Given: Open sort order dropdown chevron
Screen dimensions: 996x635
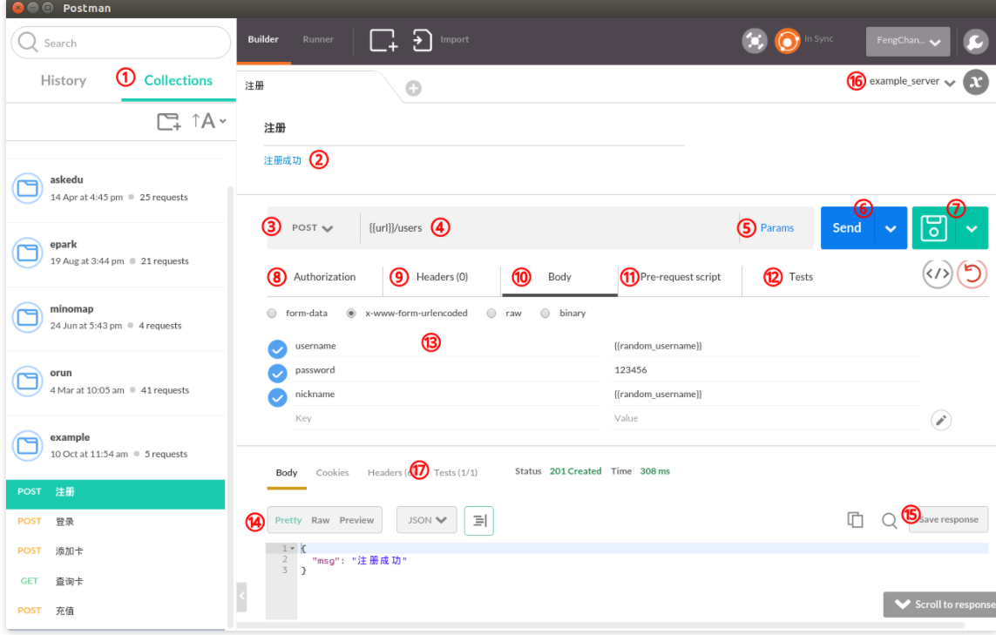Looking at the screenshot, I should click(x=223, y=121).
